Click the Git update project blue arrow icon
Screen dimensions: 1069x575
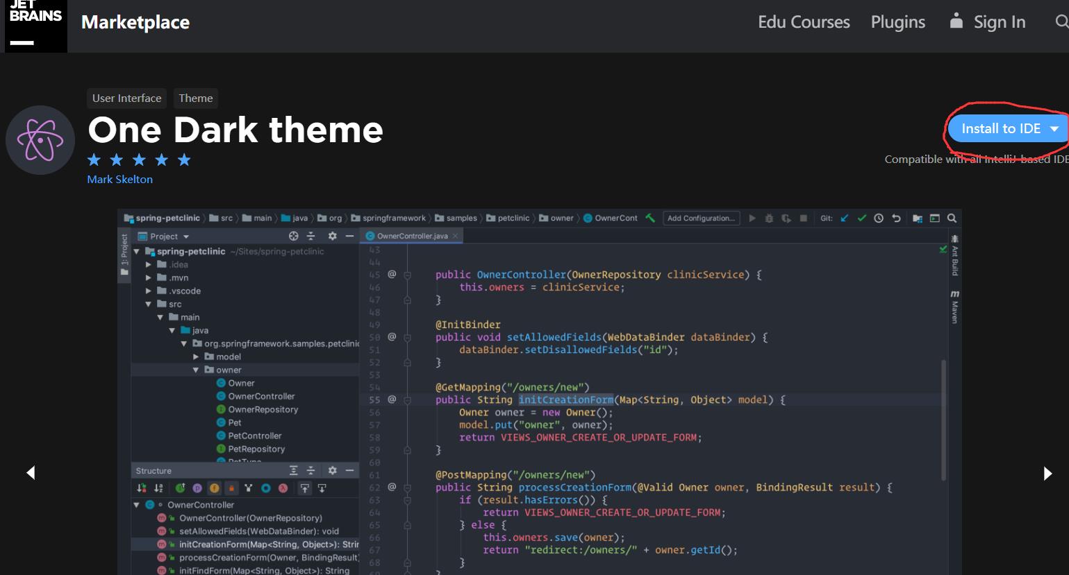coord(845,218)
